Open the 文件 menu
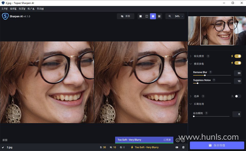 pos(4,9)
